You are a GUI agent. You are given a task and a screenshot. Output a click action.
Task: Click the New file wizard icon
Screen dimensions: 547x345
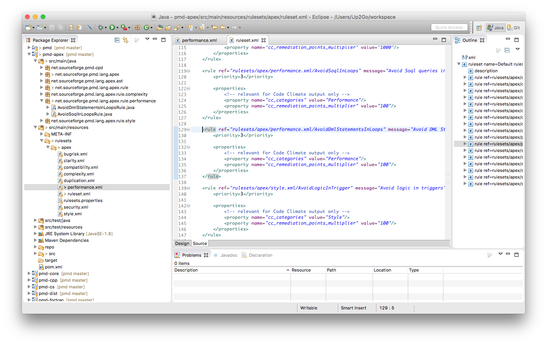pos(28,27)
